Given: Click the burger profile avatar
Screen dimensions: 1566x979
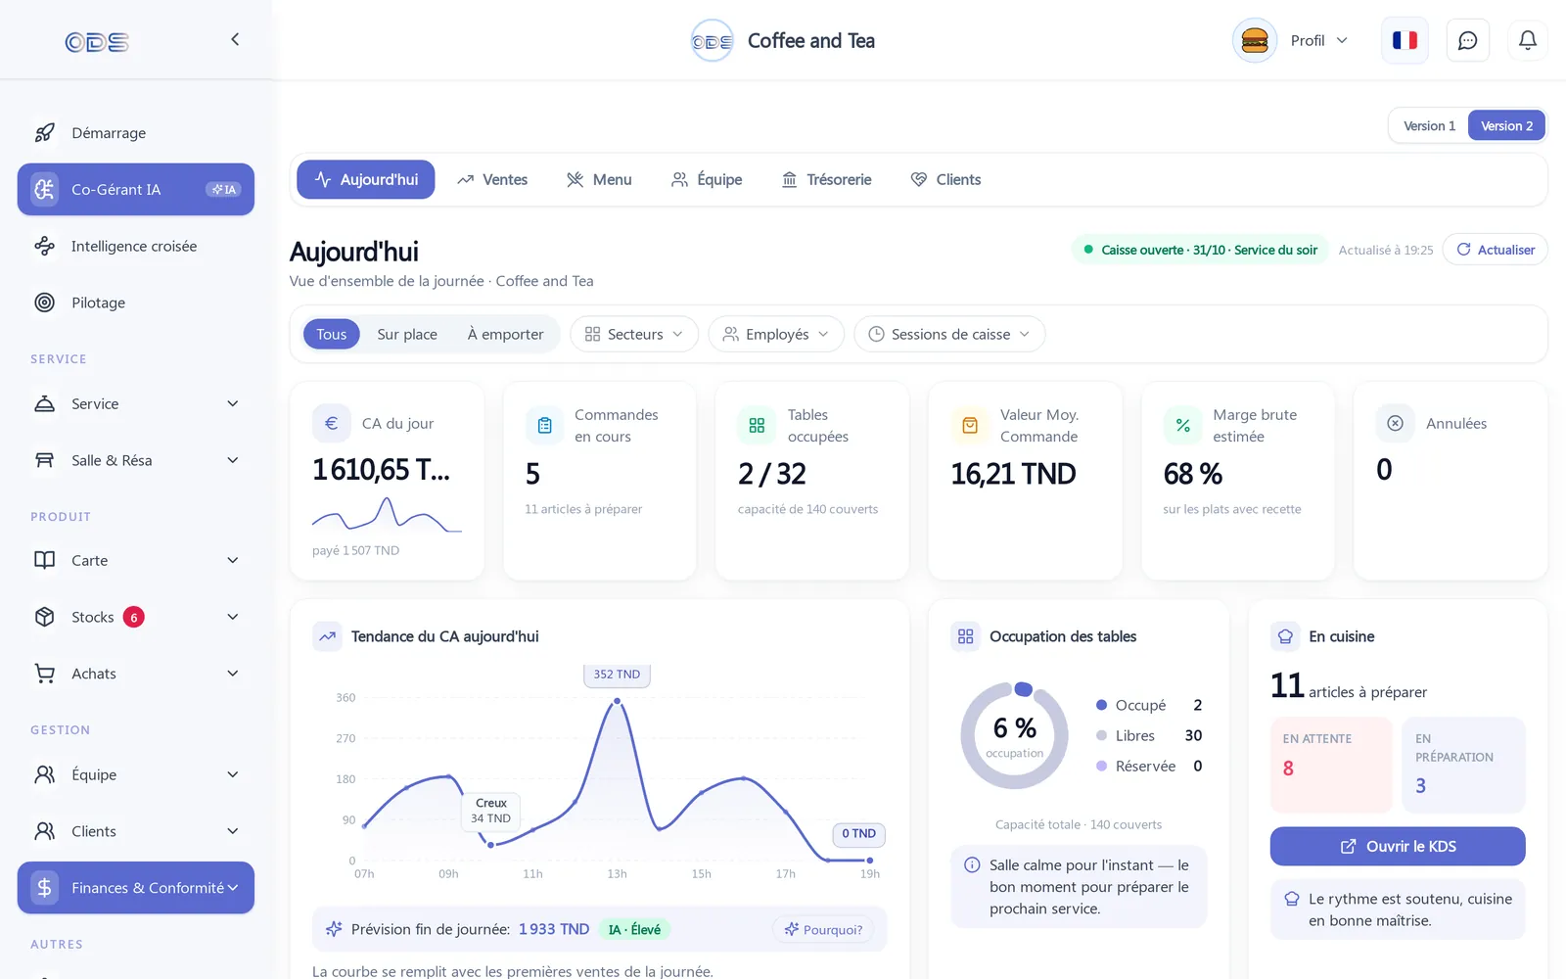Looking at the screenshot, I should pos(1254,40).
